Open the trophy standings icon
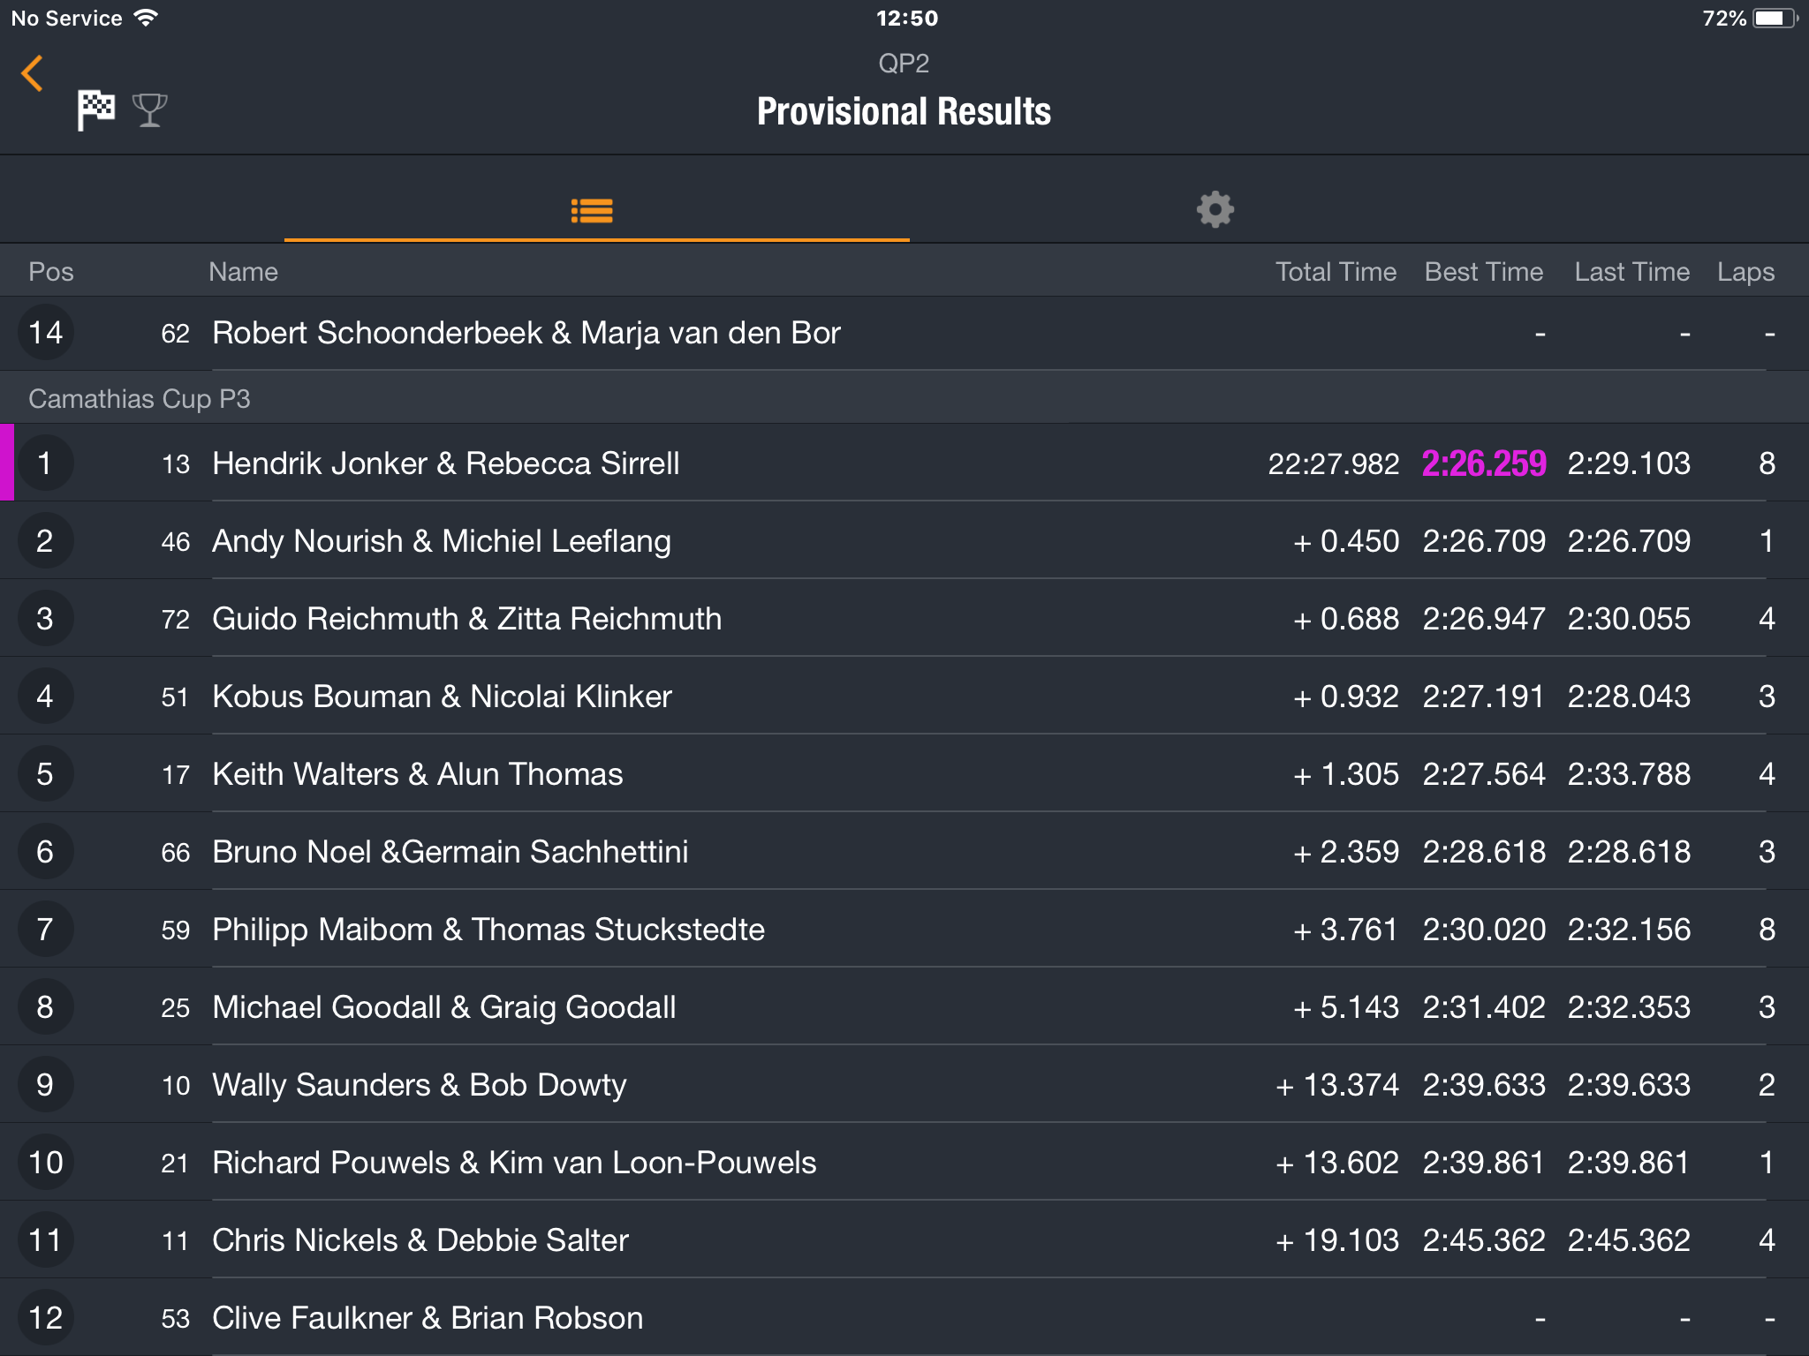The width and height of the screenshot is (1809, 1356). tap(149, 110)
